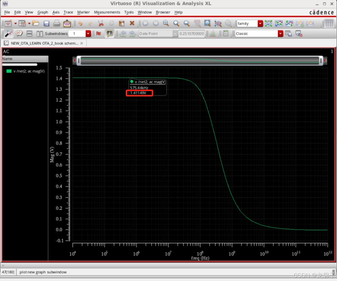Click the zoom to selected area icon
337x281 pixels.
(207, 23)
